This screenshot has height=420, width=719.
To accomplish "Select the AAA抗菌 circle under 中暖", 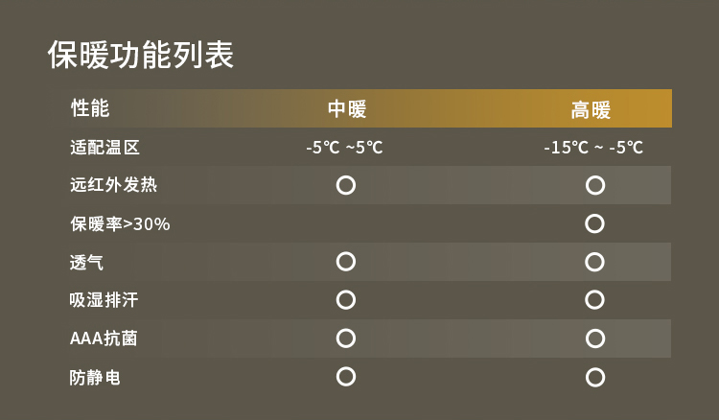I will pyautogui.click(x=346, y=338).
